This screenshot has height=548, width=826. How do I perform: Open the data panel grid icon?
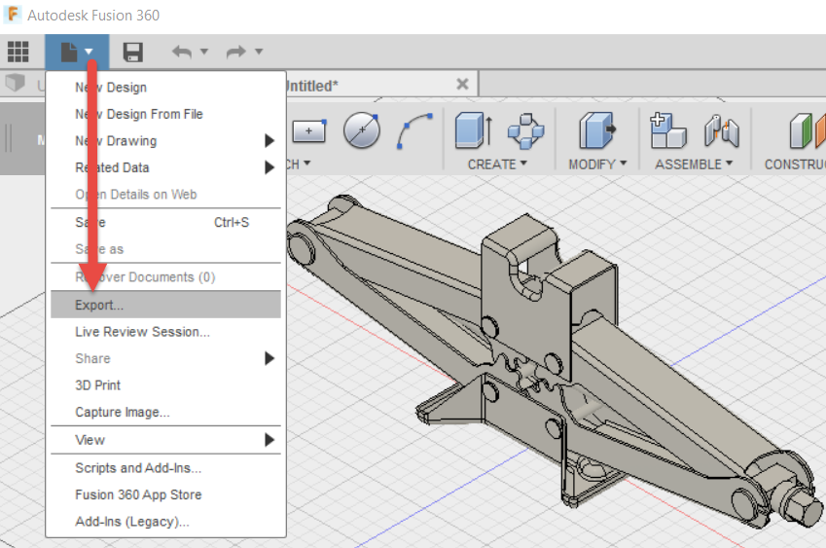pos(18,52)
